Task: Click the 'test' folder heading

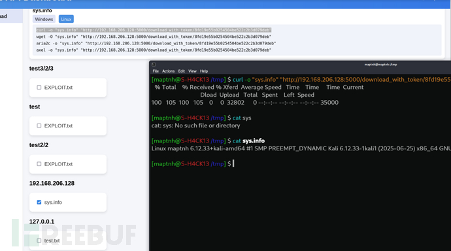Action: pos(35,107)
